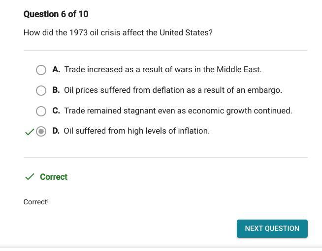Select radio button for option C

tap(41, 111)
